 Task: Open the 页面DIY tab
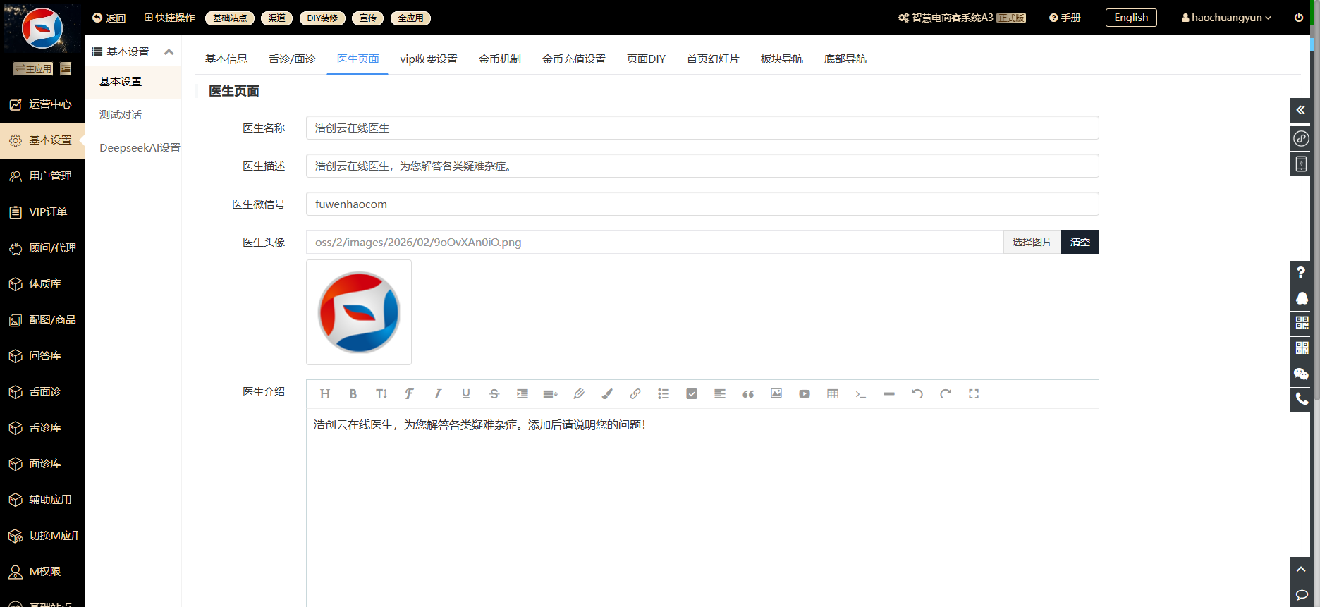(646, 59)
